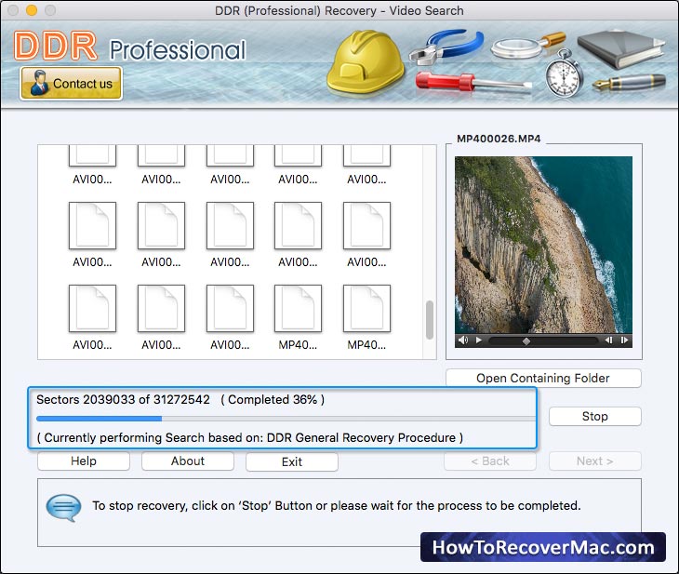Select first AVI00... file in bottom row
679x574 pixels.
point(92,309)
